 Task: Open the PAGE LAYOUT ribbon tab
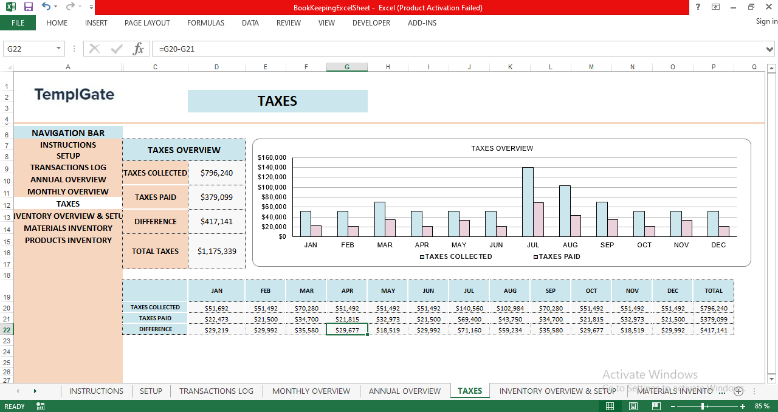[x=147, y=23]
